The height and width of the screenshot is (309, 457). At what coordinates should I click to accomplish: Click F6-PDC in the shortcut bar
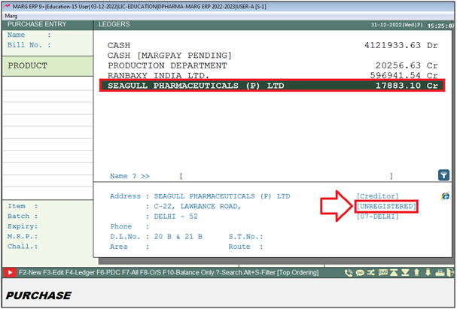pyautogui.click(x=107, y=273)
